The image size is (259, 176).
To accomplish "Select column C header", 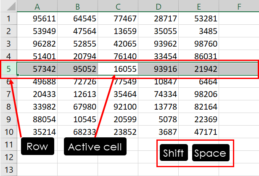I will pos(118,6).
